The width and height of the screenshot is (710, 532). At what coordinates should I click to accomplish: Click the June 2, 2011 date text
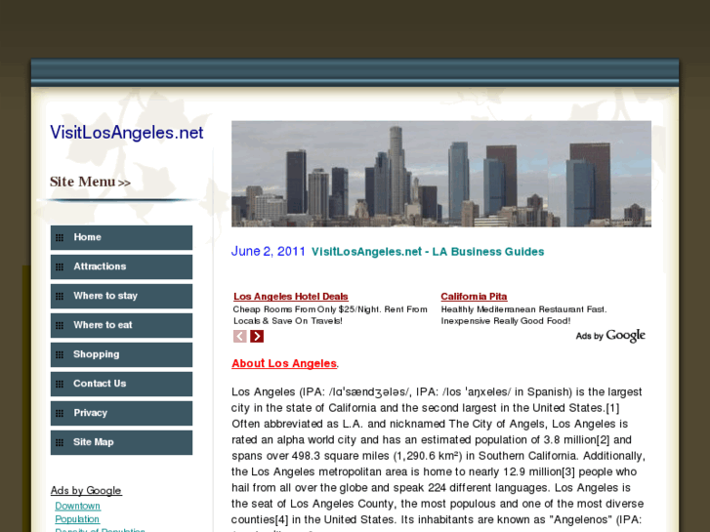pos(268,251)
